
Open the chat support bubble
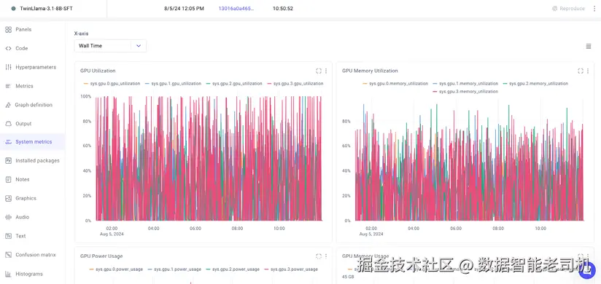(x=586, y=270)
